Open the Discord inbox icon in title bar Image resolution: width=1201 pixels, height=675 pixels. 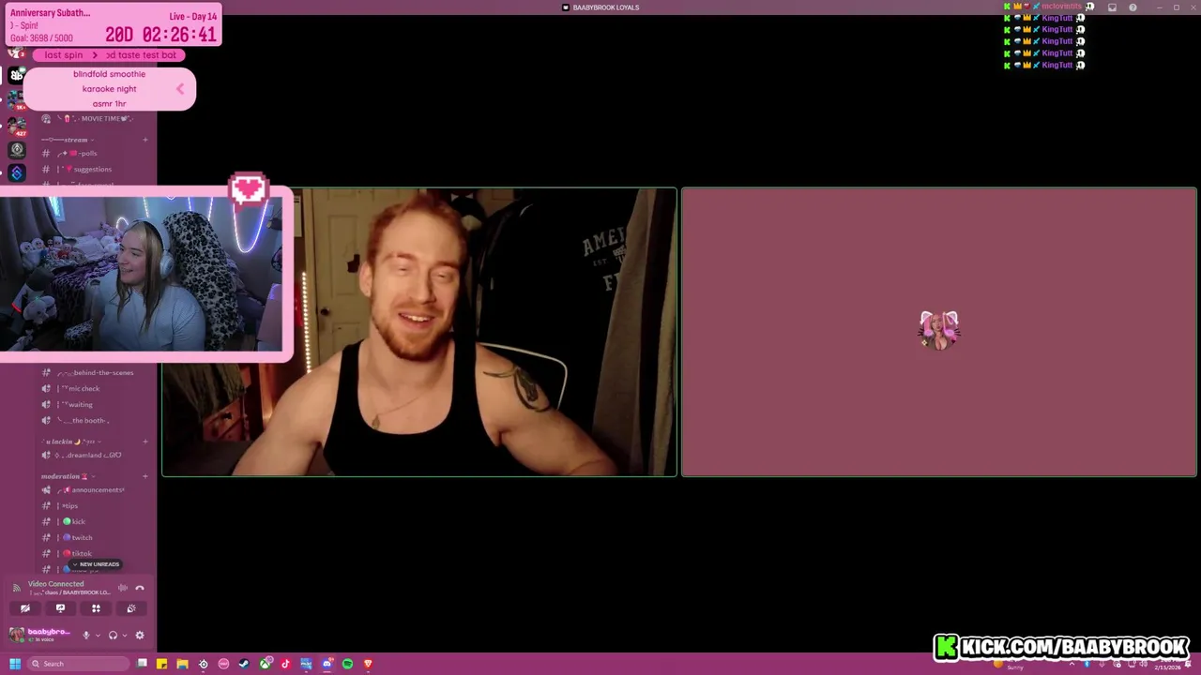(x=1112, y=7)
